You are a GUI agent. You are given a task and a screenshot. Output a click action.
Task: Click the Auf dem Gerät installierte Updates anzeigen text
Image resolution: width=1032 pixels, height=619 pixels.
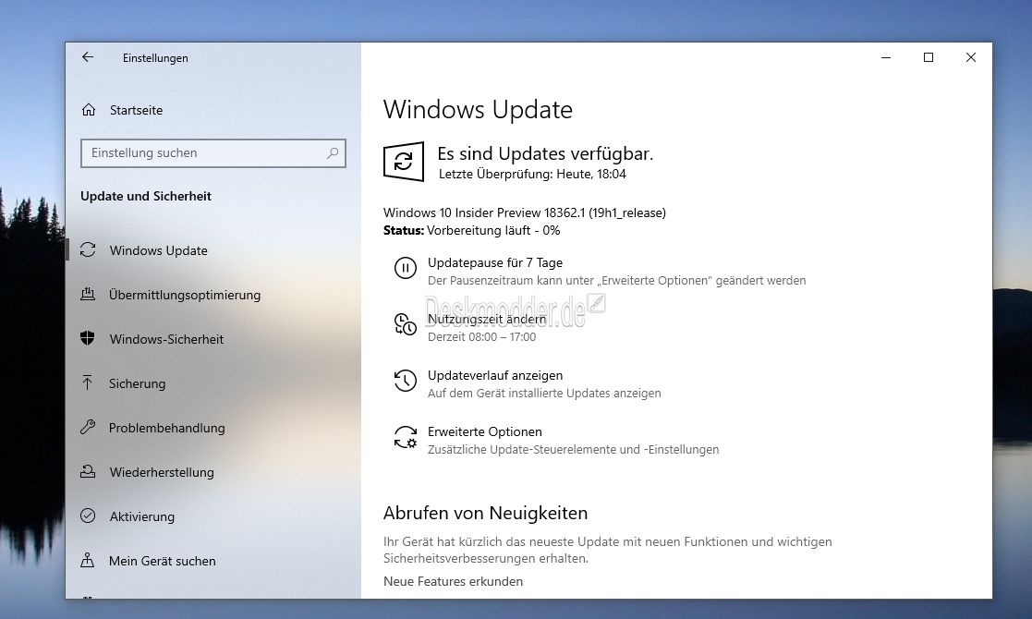coord(544,394)
